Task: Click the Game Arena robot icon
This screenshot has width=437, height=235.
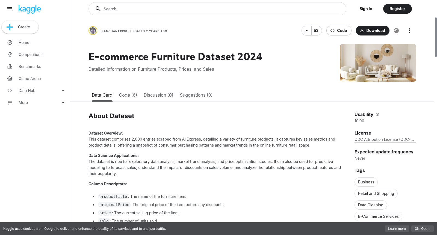Action: pos(10,79)
